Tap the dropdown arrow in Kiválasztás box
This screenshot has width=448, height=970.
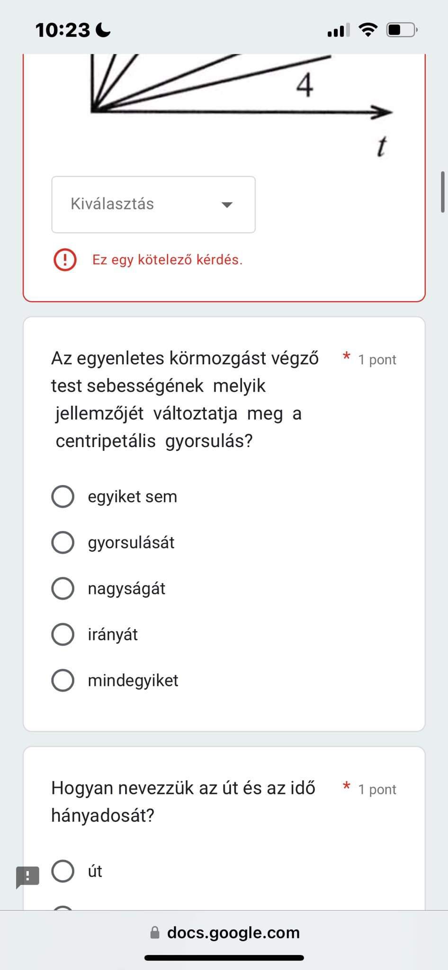227,205
